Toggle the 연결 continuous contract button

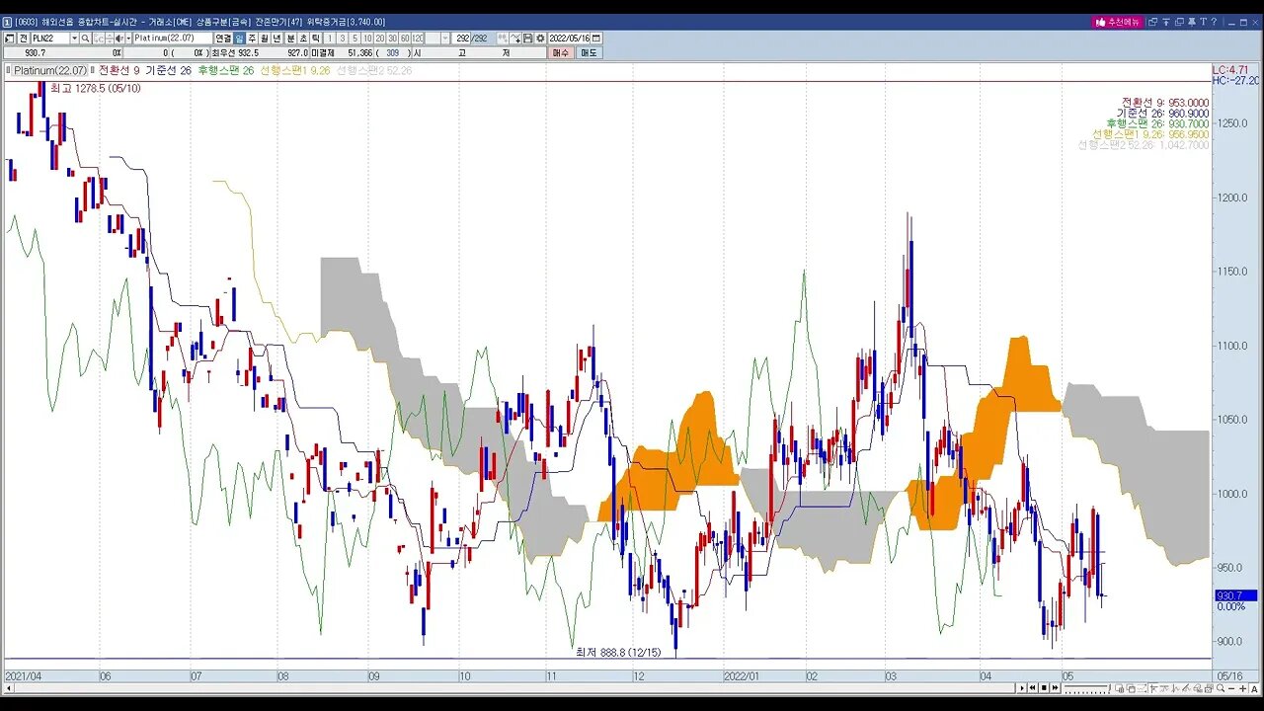(x=223, y=38)
